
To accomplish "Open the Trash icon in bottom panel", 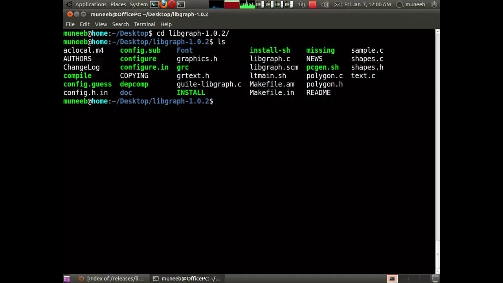I will (435, 279).
